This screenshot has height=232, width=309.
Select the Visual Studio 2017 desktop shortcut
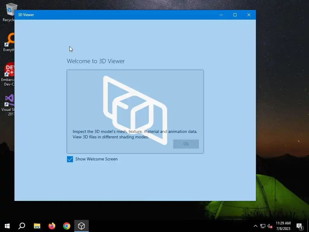click(x=8, y=105)
